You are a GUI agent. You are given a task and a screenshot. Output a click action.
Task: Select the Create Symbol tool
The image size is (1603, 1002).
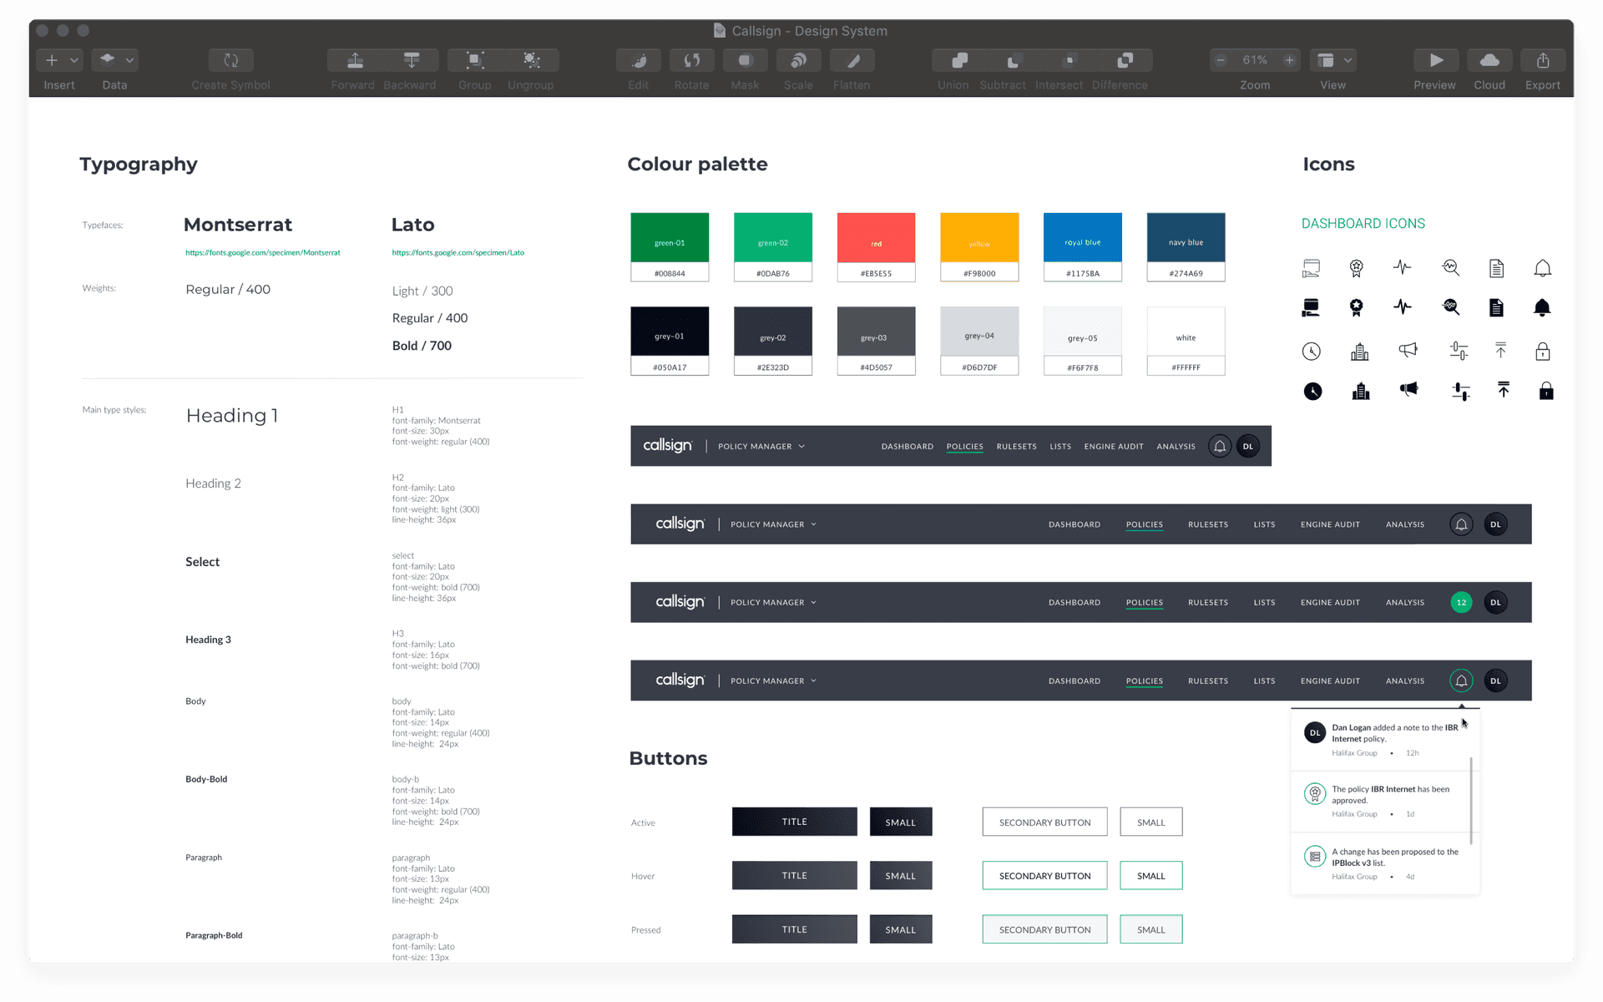click(x=230, y=60)
